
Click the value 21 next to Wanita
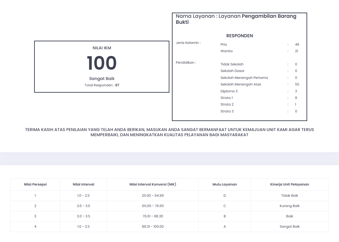[x=297, y=51]
